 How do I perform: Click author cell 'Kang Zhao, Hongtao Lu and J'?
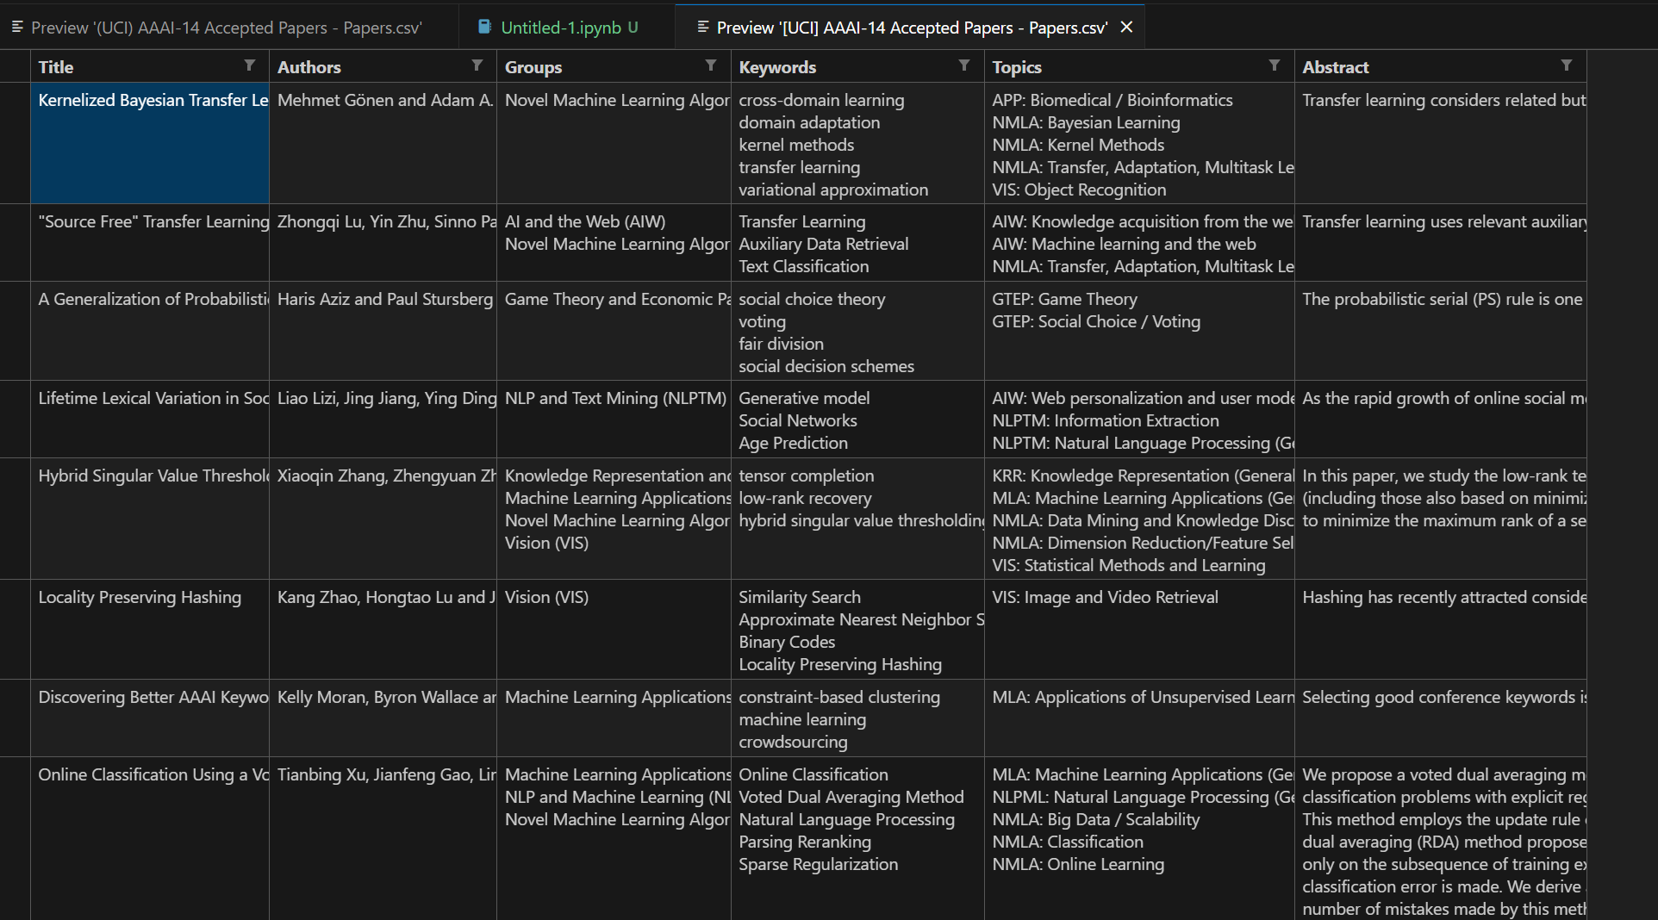pos(383,630)
